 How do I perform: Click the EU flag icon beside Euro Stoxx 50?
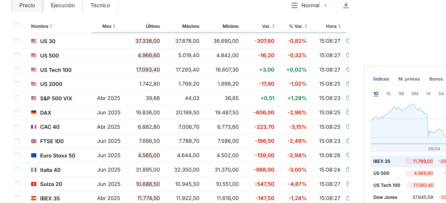tap(34, 155)
